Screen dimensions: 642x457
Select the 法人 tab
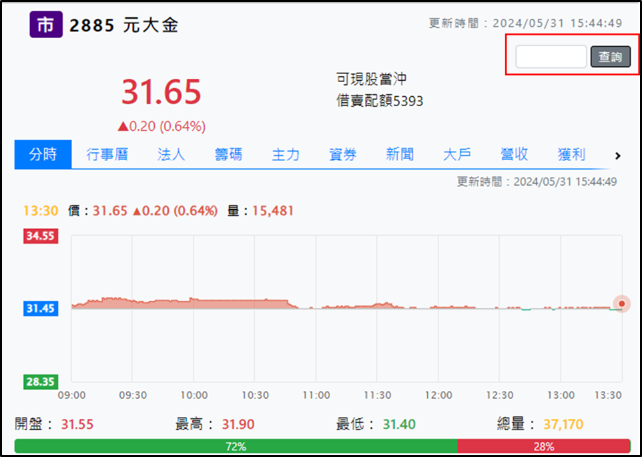point(171,154)
